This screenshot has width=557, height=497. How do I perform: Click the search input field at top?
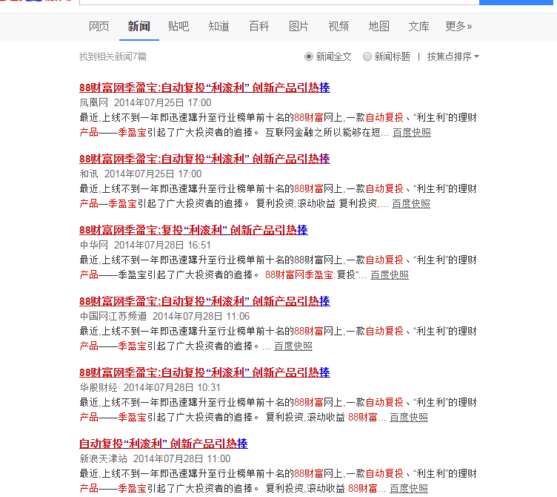[x=279, y=2]
